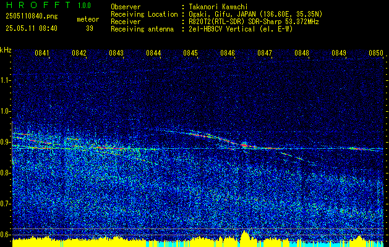Click time marker 0844
The width and height of the screenshot is (389, 247).
153,53
